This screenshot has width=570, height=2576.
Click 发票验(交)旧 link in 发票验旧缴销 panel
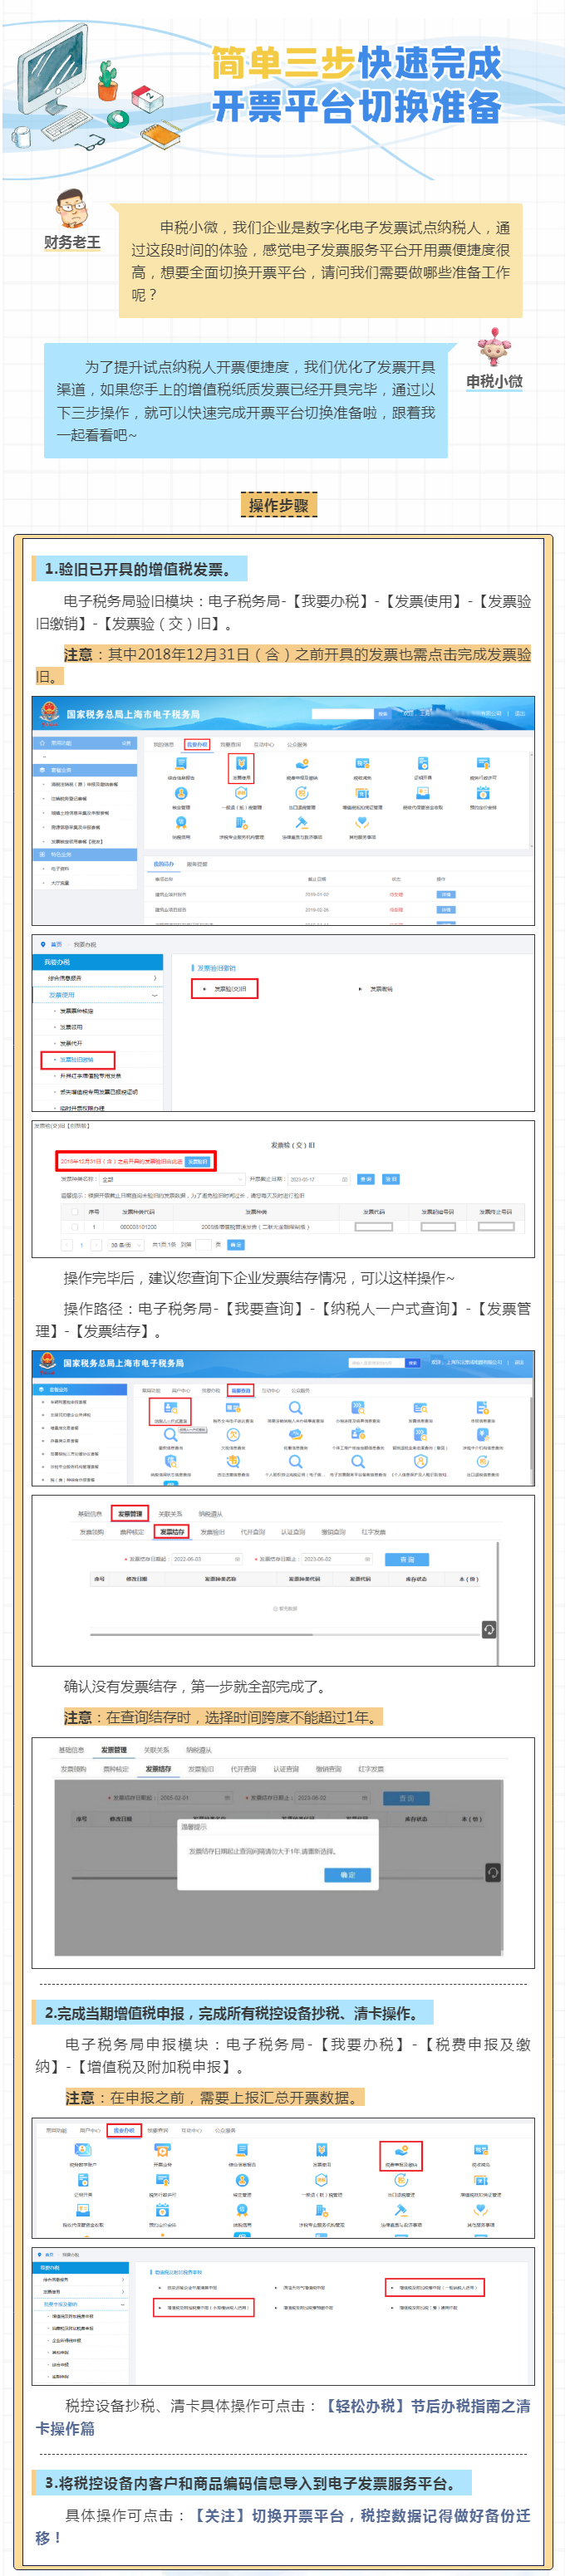230,988
